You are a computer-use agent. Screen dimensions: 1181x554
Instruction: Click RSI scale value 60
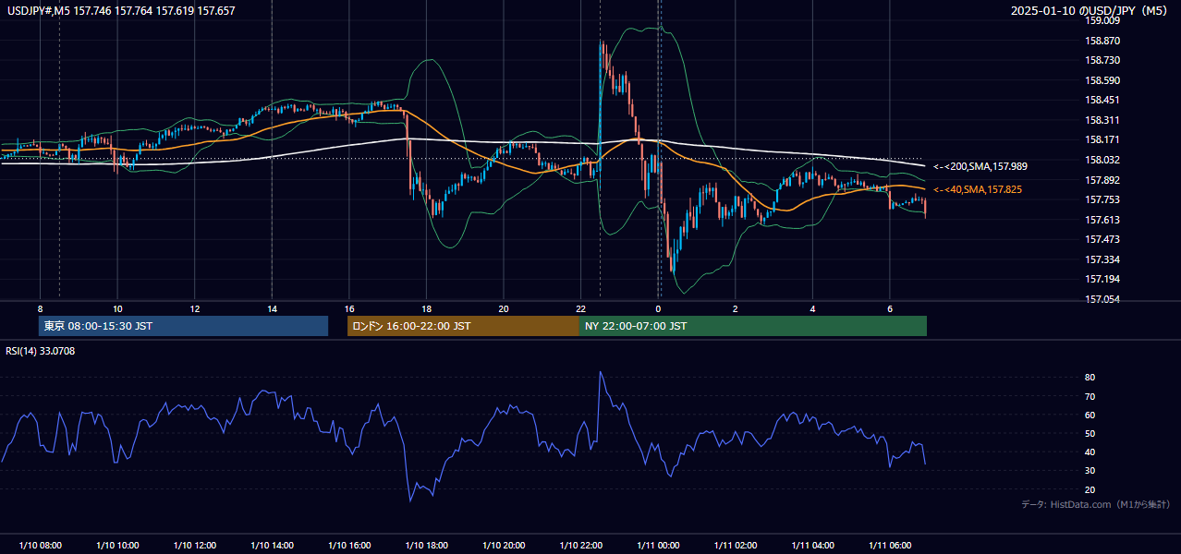pos(1090,415)
